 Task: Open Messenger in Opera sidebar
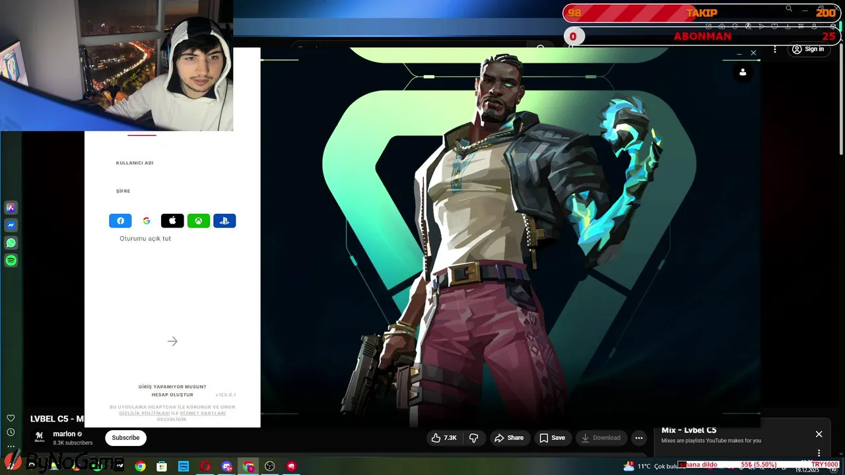click(x=11, y=226)
